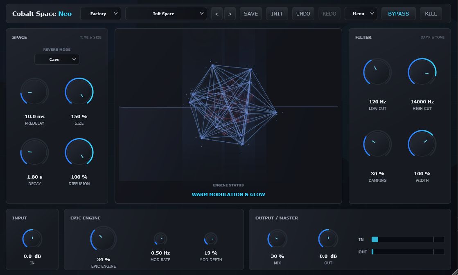Click the 120 Hz low cut value
This screenshot has width=458, height=275.
(377, 102)
